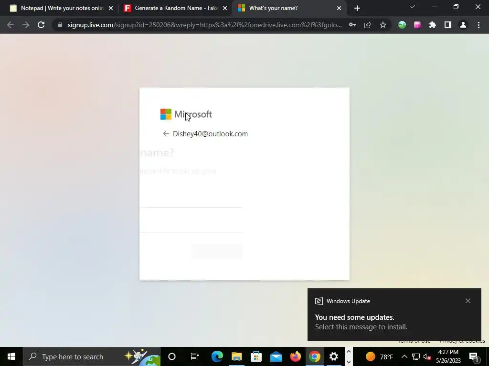Viewport: 489px width, 366px height.
Task: Bookmark this page with the star
Action: [383, 25]
